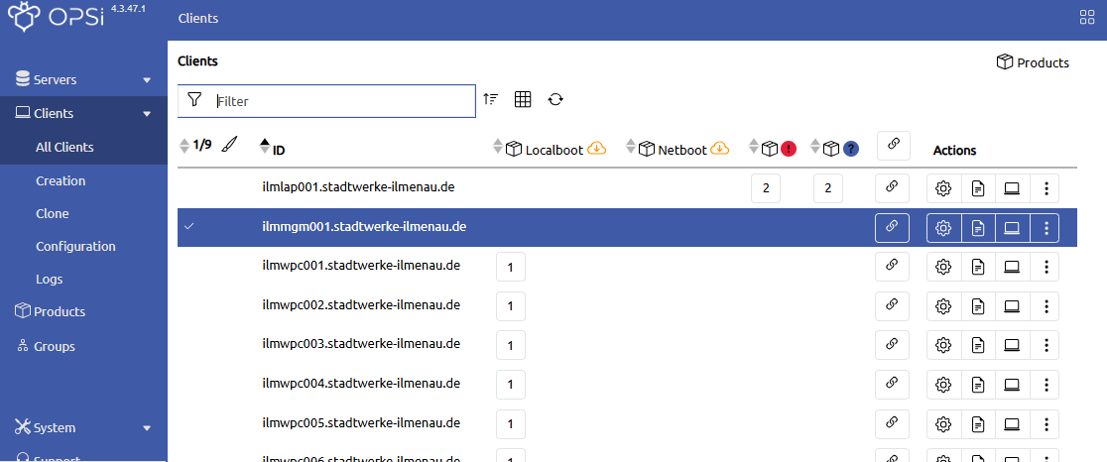1107x462 pixels.
Task: Click the gear icon for ilmlap001
Action: (x=943, y=187)
